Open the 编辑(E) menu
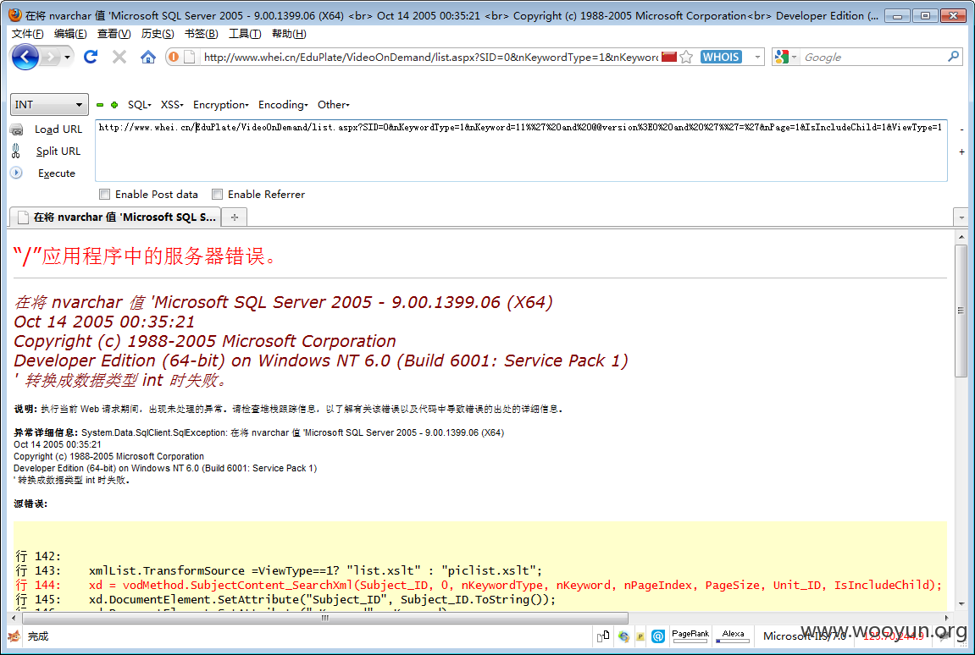 (x=70, y=34)
